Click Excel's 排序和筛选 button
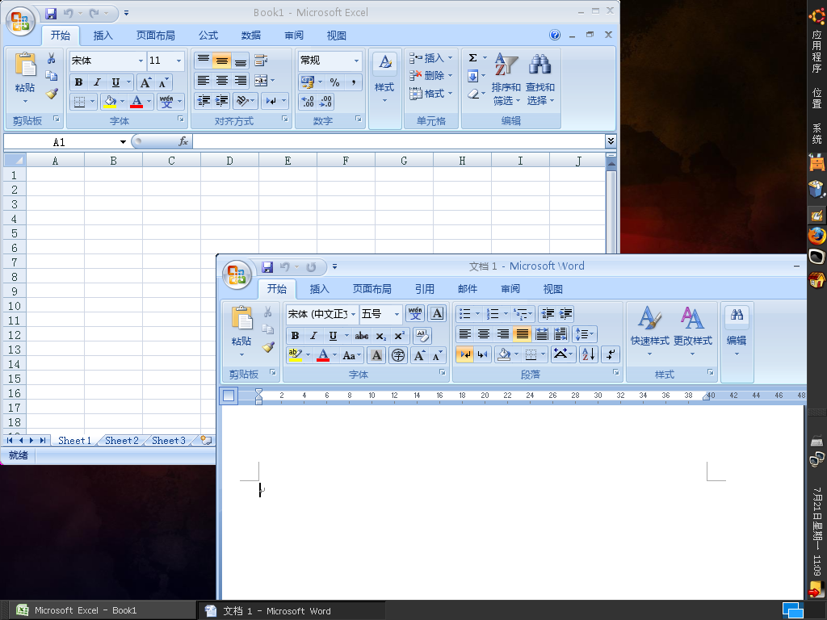The width and height of the screenshot is (827, 620). coord(506,80)
